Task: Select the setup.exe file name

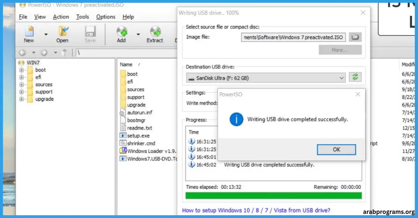Action: point(138,136)
